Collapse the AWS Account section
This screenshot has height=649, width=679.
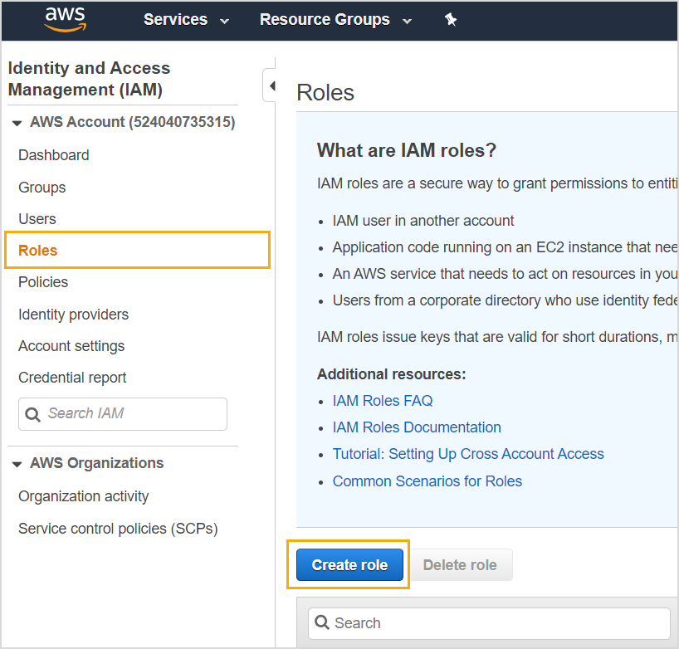(17, 123)
